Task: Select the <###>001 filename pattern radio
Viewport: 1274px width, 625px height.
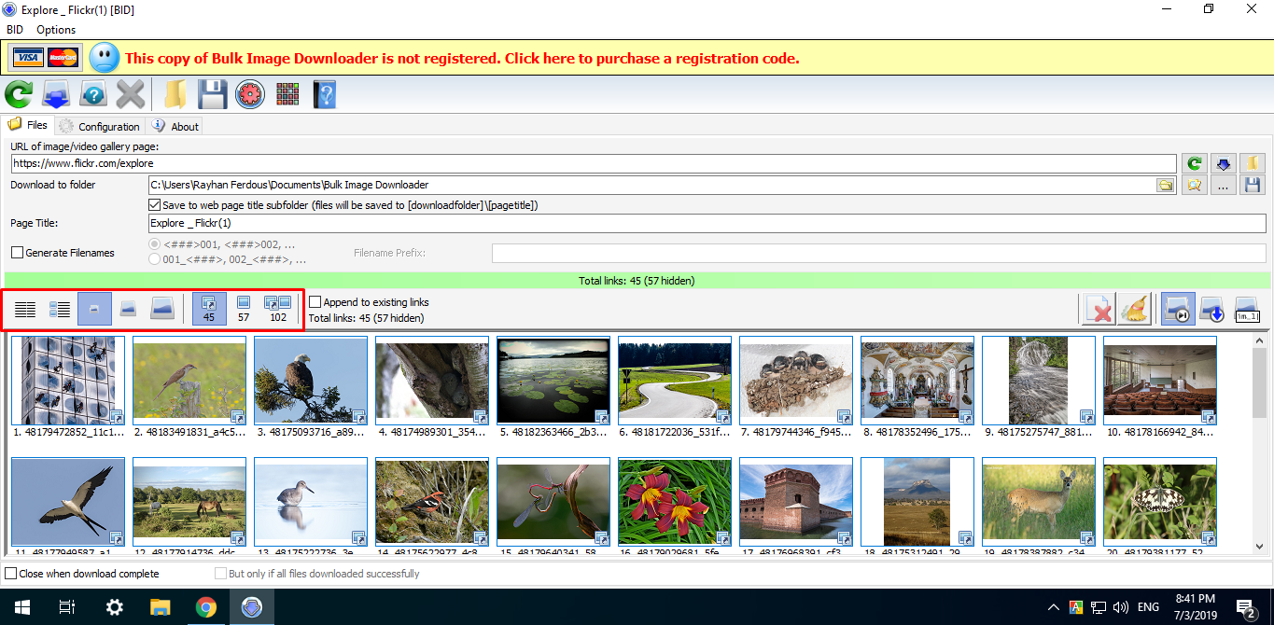Action: point(155,244)
